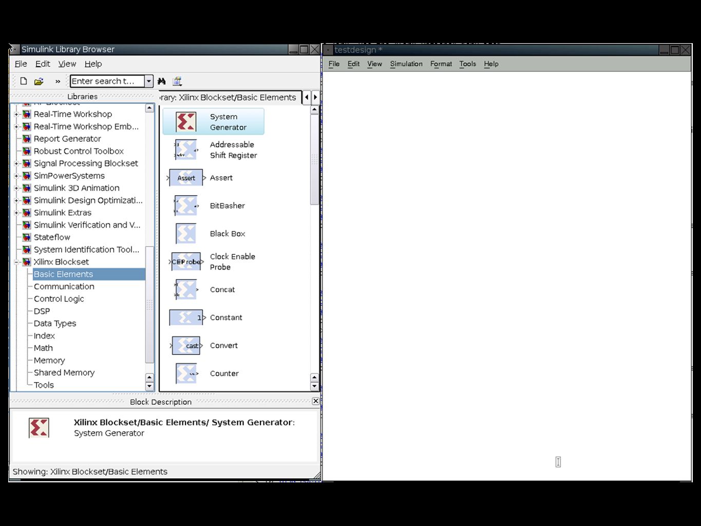The width and height of the screenshot is (701, 526).
Task: Select Shared Memory in library tree
Action: (x=64, y=373)
